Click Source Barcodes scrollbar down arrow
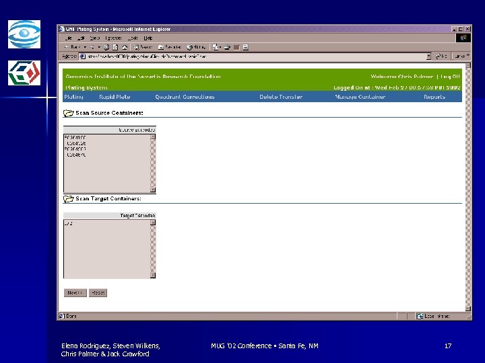 pyautogui.click(x=153, y=190)
